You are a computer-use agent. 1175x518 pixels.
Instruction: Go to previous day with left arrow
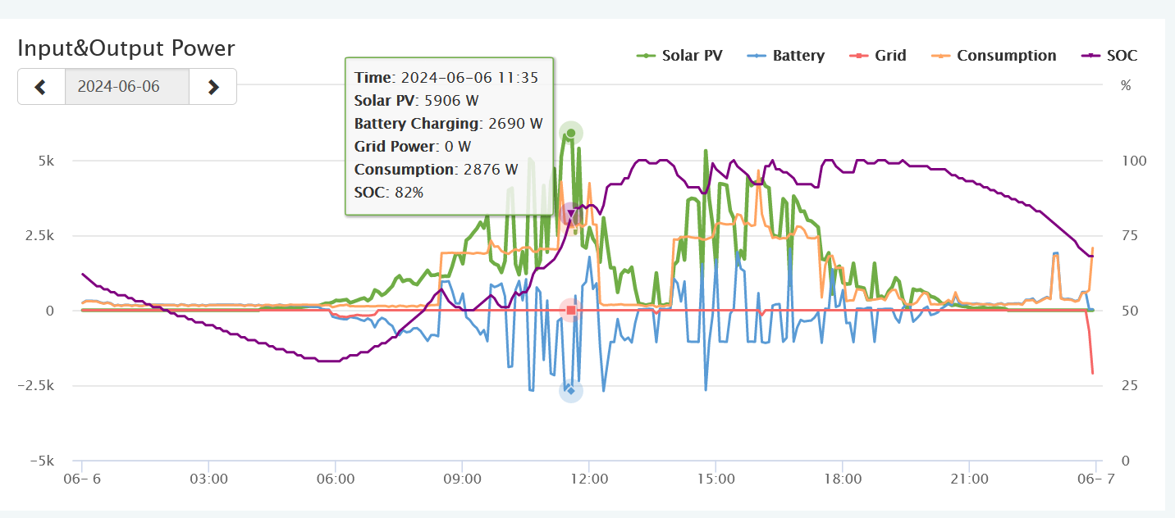41,87
